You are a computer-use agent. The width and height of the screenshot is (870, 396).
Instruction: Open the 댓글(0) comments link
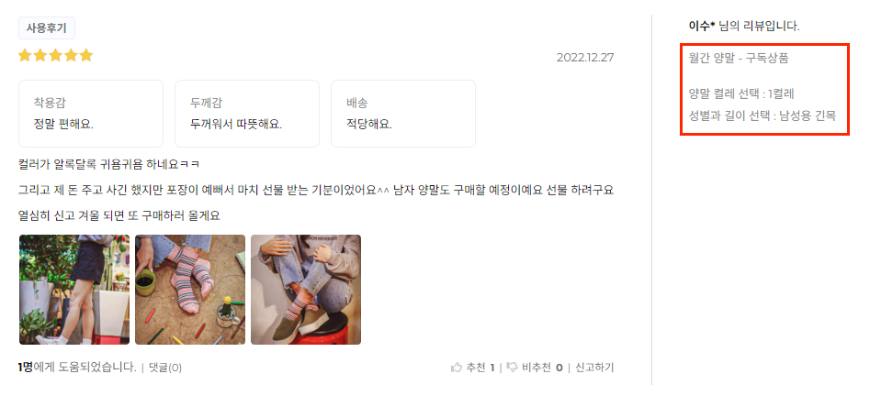pos(164,368)
